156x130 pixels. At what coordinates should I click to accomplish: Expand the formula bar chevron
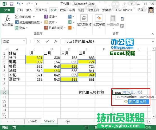pos(153,41)
